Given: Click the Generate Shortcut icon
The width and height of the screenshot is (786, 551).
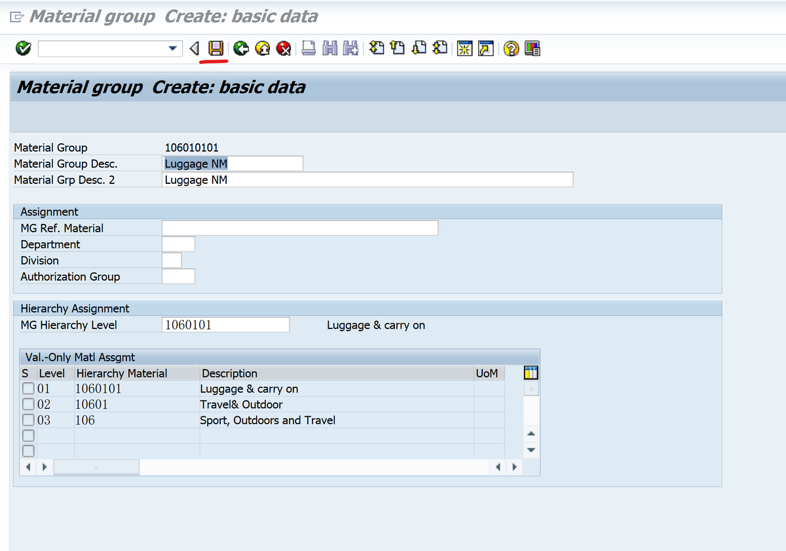Looking at the screenshot, I should point(485,48).
